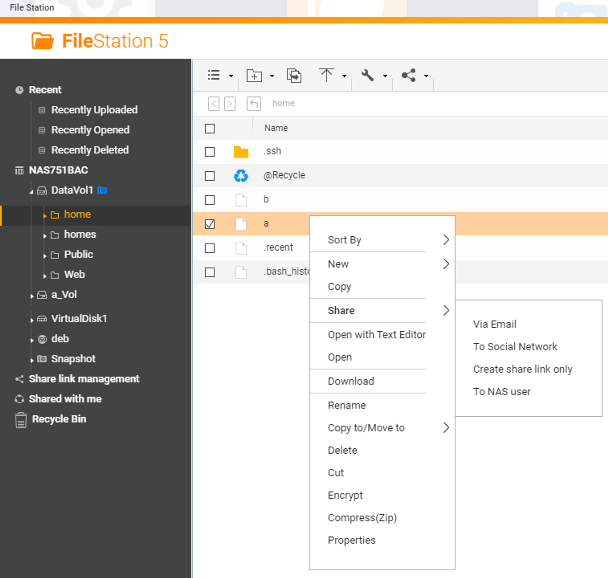Click the back navigation arrow button
Screen dimensions: 608x578
(x=213, y=104)
